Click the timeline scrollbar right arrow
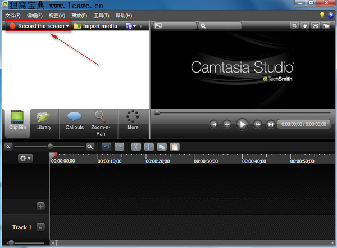 coord(333,243)
